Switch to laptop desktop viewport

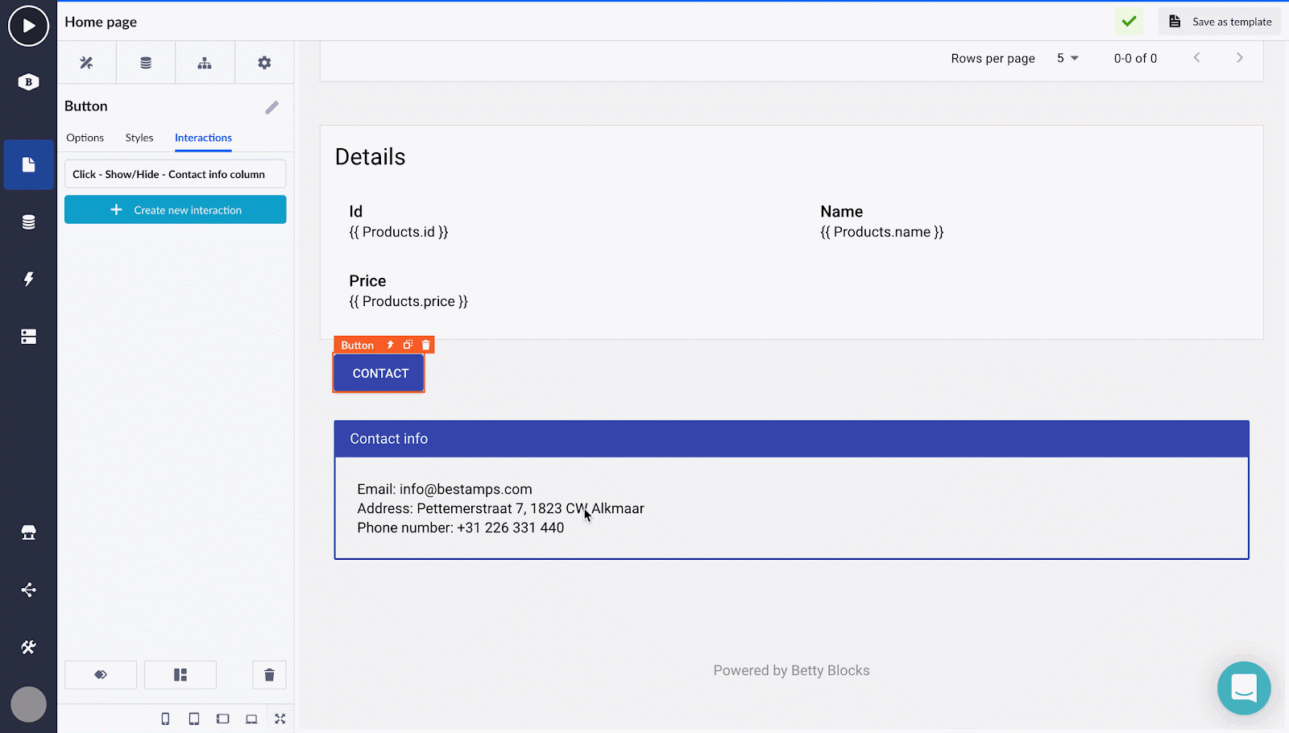point(251,719)
